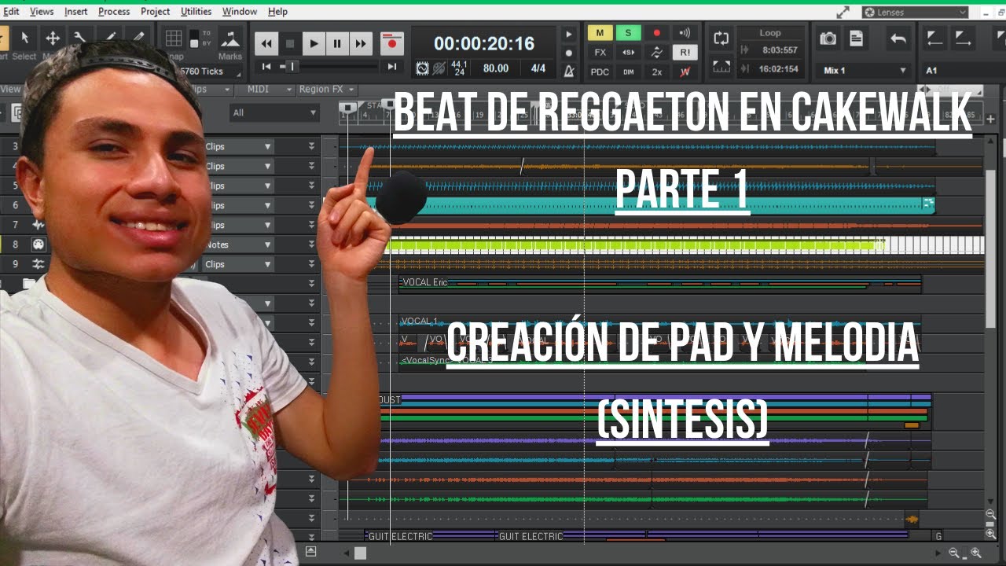Screen dimensions: 1006x566
Task: Open the Help menu
Action: click(277, 12)
